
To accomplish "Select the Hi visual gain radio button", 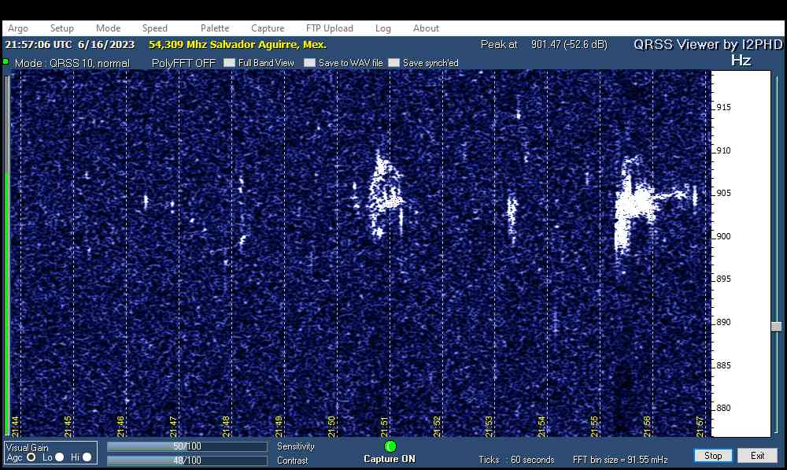I will 87,457.
